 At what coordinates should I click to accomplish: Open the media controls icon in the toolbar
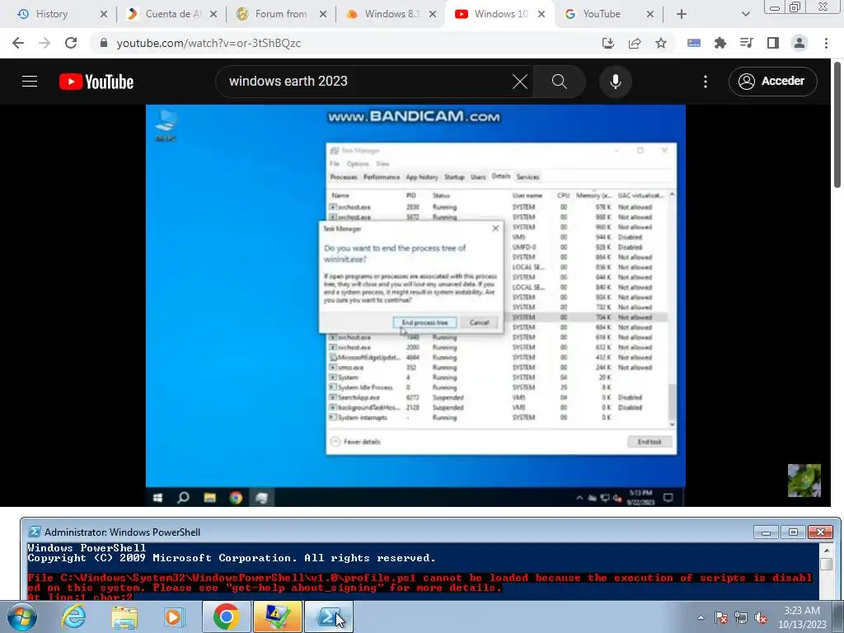pos(747,43)
